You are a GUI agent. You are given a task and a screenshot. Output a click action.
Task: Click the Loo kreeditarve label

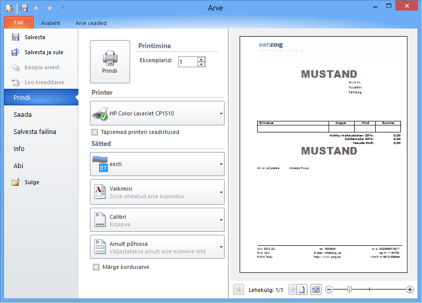44,82
